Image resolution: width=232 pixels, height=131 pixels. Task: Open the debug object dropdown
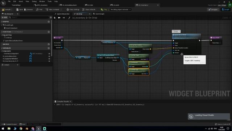click(121, 9)
